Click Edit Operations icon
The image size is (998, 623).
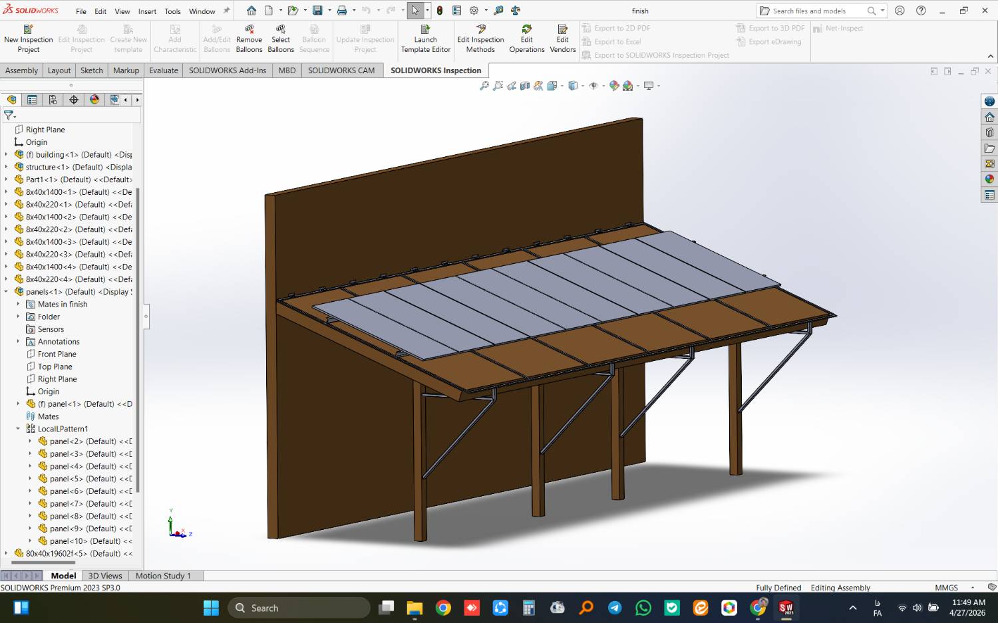point(526,39)
